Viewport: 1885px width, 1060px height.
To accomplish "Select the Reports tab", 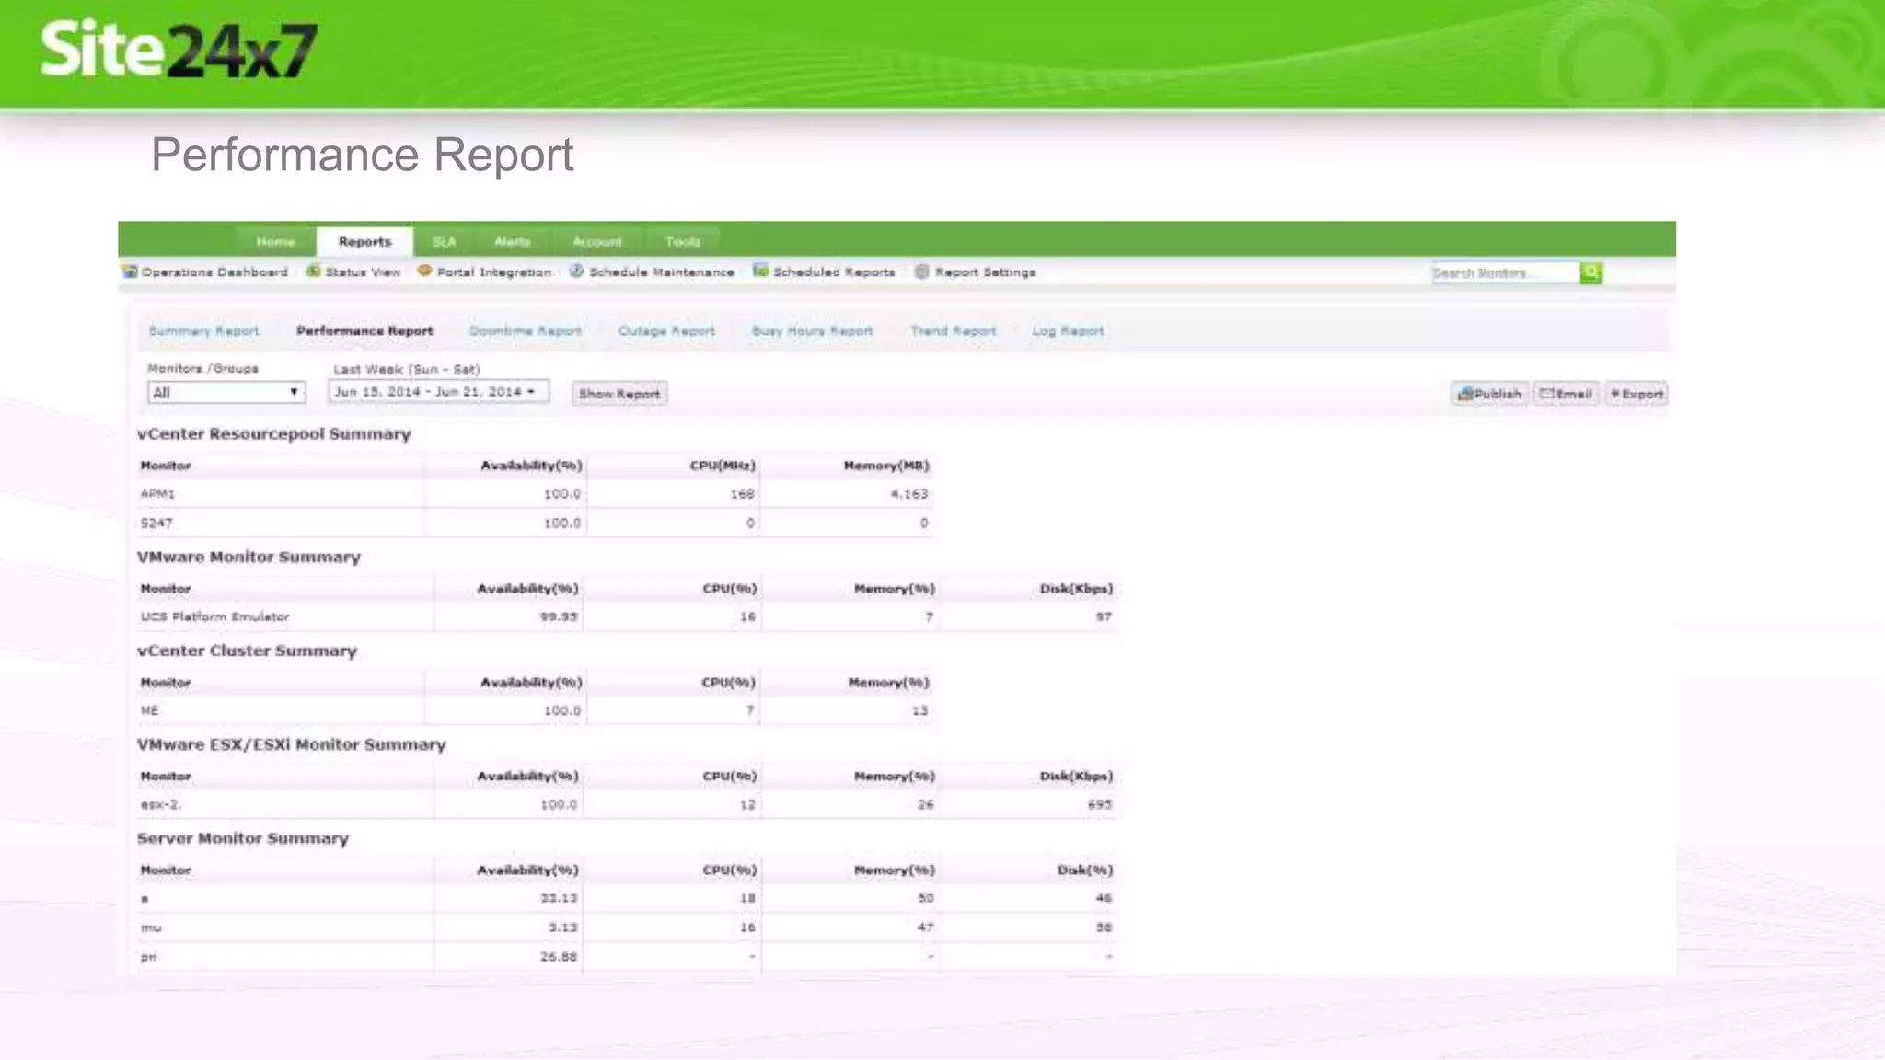I will (x=364, y=242).
